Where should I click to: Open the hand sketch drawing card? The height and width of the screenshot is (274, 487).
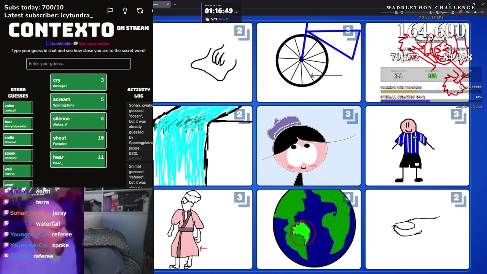click(203, 62)
